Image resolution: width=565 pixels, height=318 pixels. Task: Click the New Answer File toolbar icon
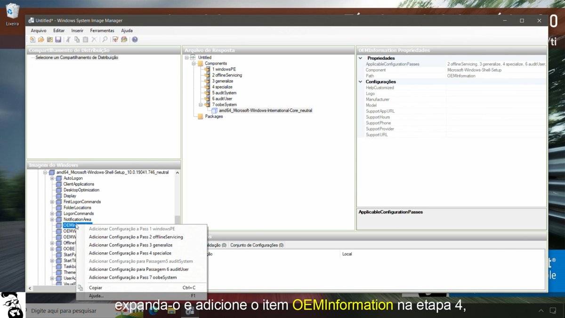(x=32, y=40)
